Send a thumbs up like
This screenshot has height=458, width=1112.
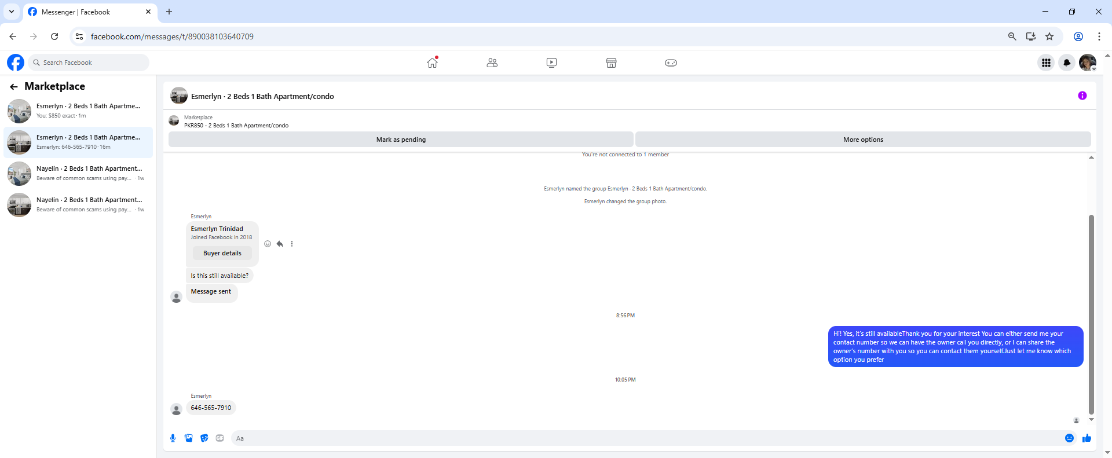click(x=1087, y=438)
